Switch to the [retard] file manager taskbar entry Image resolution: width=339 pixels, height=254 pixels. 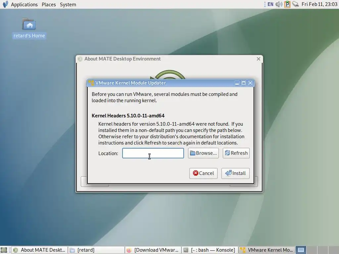[96, 250]
